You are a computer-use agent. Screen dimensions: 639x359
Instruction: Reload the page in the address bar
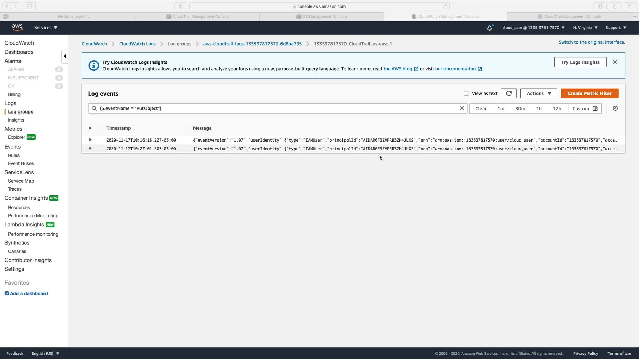click(446, 6)
